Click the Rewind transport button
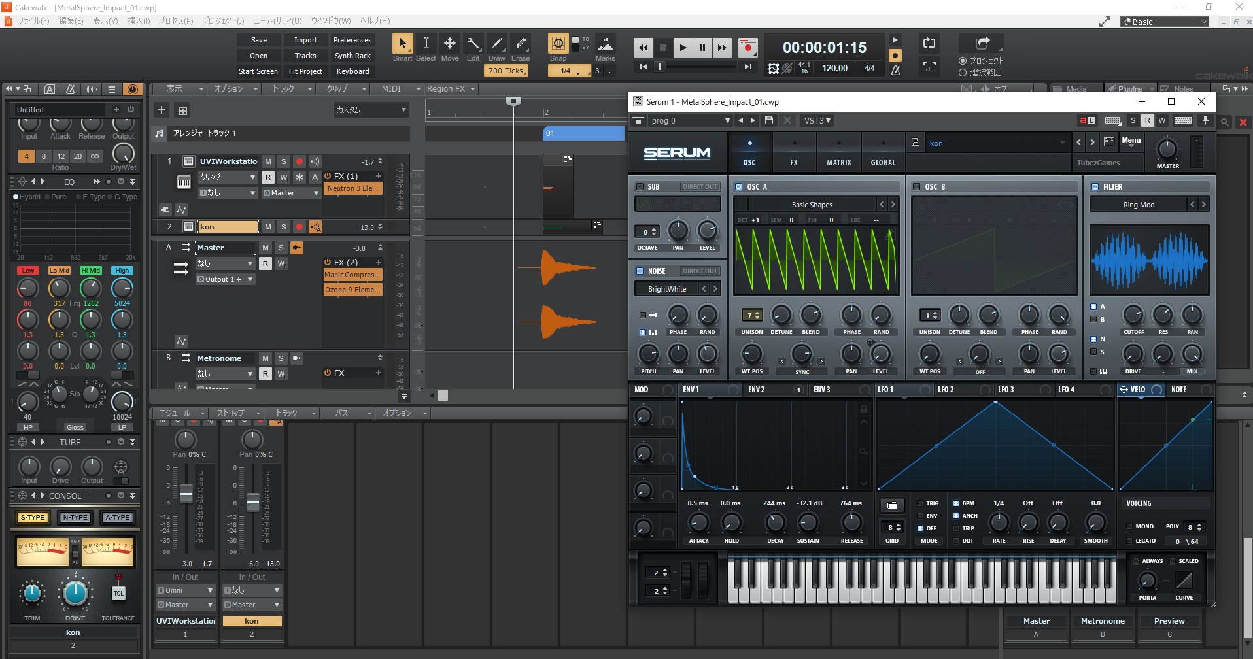1253x659 pixels. coord(644,47)
